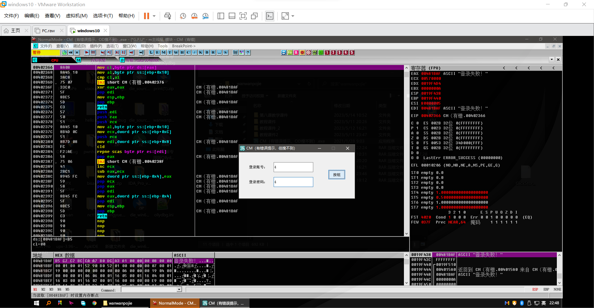Switch VMware to Unity mode

click(x=254, y=16)
